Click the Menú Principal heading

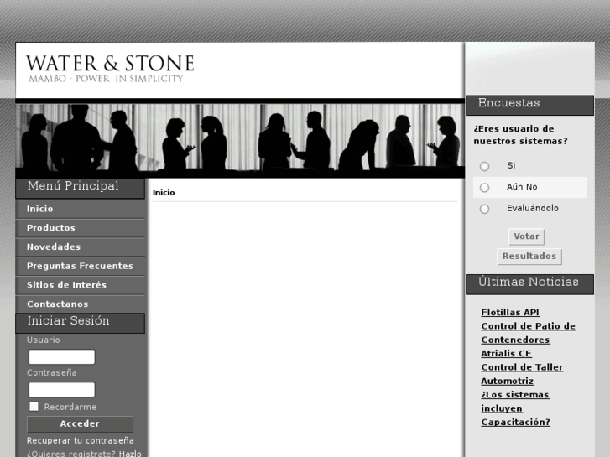pyautogui.click(x=81, y=188)
